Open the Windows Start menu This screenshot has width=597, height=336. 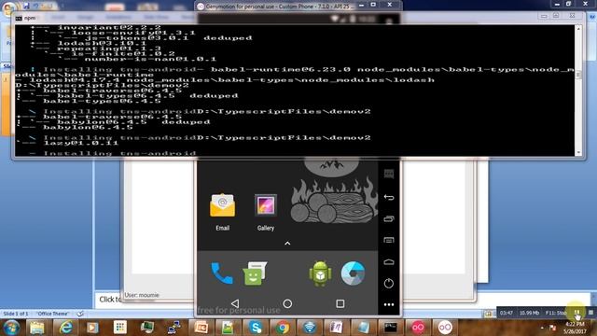coord(10,328)
